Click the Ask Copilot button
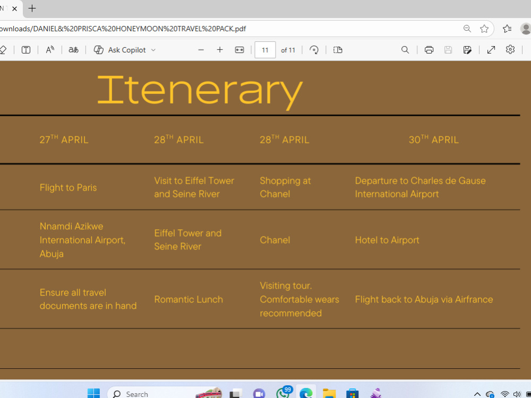The height and width of the screenshot is (398, 531). (119, 50)
